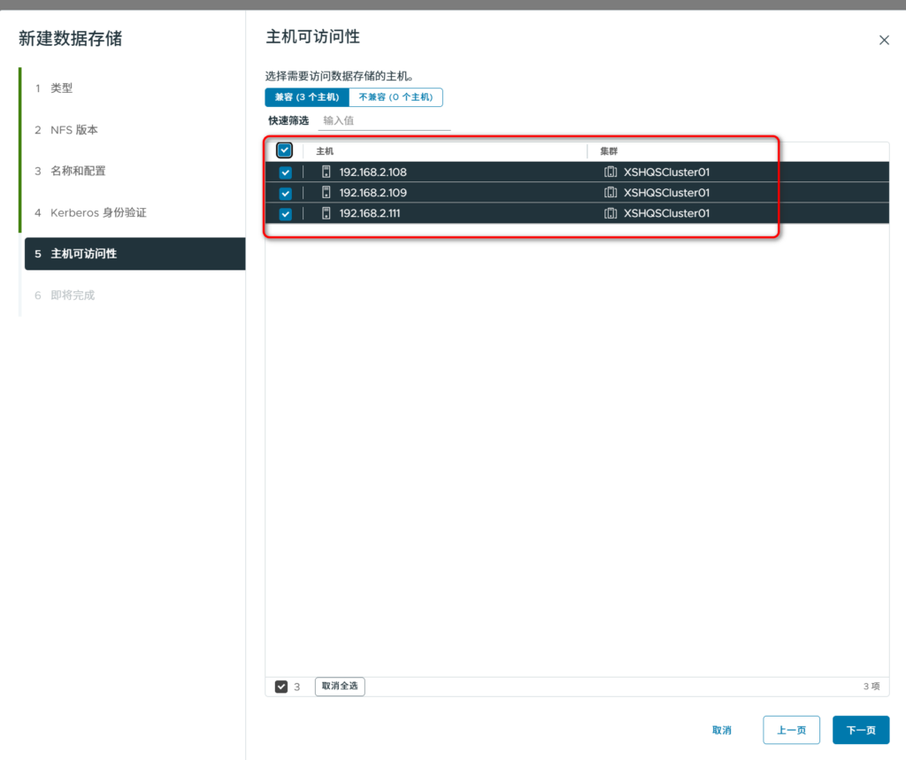Go to wizard step 3 名称和配置

[x=78, y=171]
